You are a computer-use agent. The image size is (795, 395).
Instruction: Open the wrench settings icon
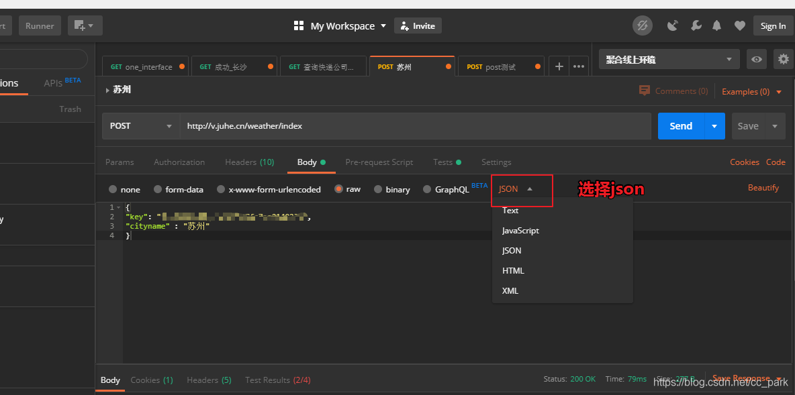click(696, 26)
